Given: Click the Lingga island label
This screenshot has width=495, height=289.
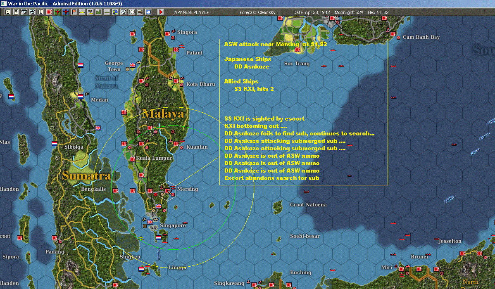Looking at the screenshot, I should pos(177,268).
